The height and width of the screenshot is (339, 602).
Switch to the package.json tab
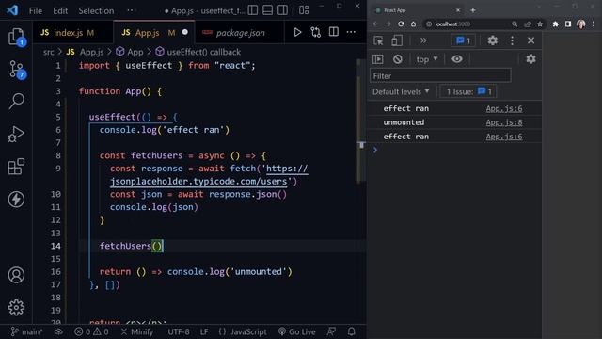pyautogui.click(x=240, y=33)
